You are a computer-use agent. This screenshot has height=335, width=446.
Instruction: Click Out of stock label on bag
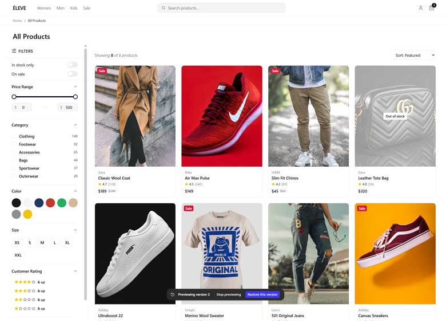tap(395, 116)
